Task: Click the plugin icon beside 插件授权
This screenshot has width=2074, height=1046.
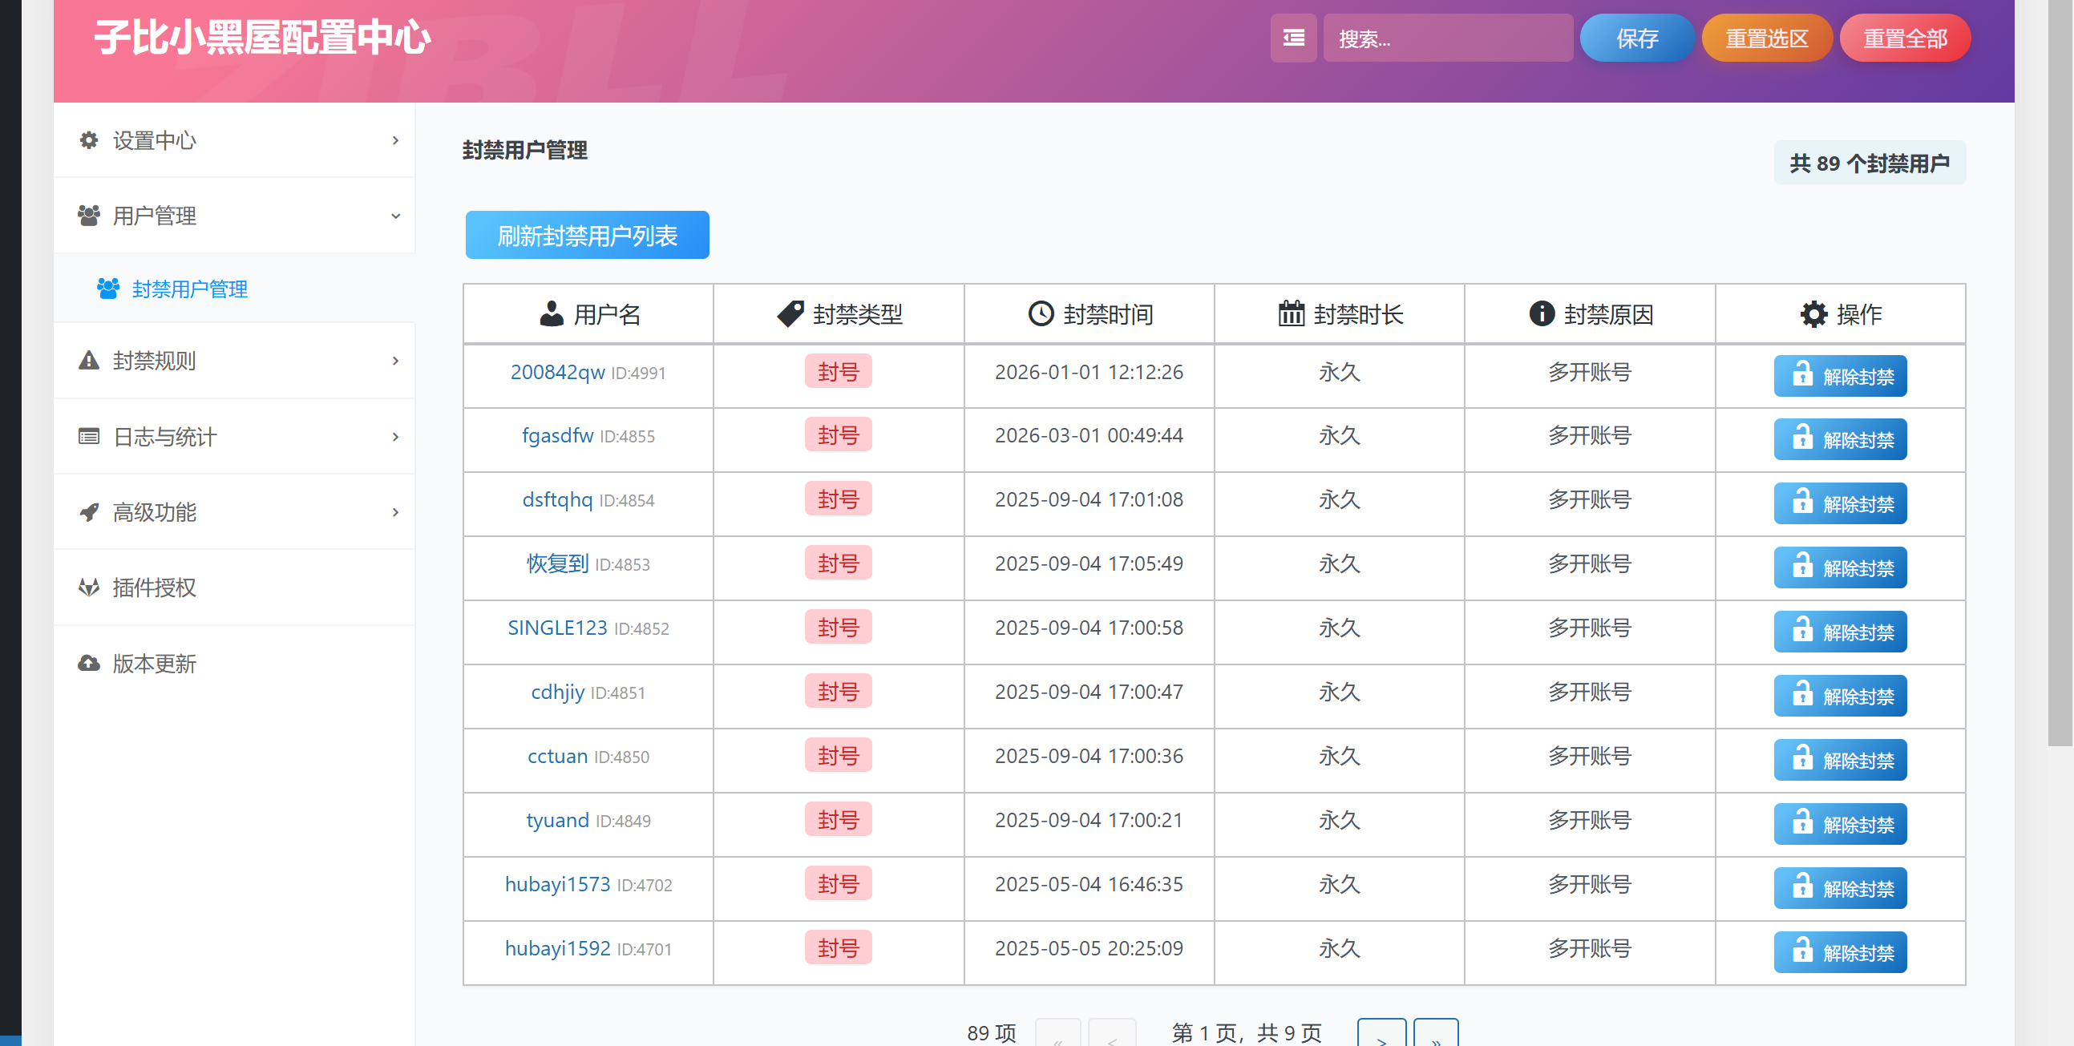Action: click(88, 588)
